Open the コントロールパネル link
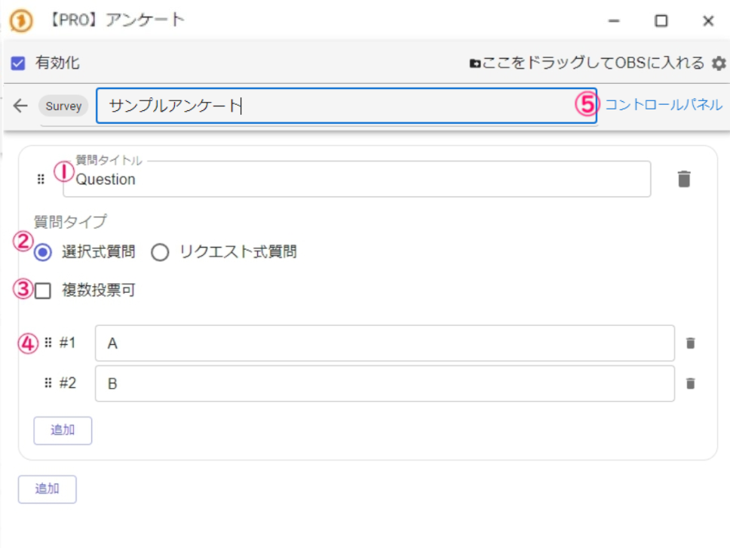Viewport: 730px width, 548px height. 664,105
